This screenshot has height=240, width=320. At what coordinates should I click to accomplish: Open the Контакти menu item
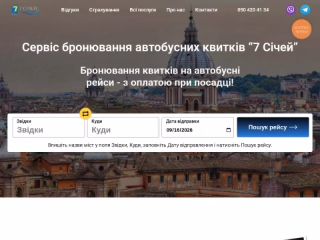coord(206,10)
